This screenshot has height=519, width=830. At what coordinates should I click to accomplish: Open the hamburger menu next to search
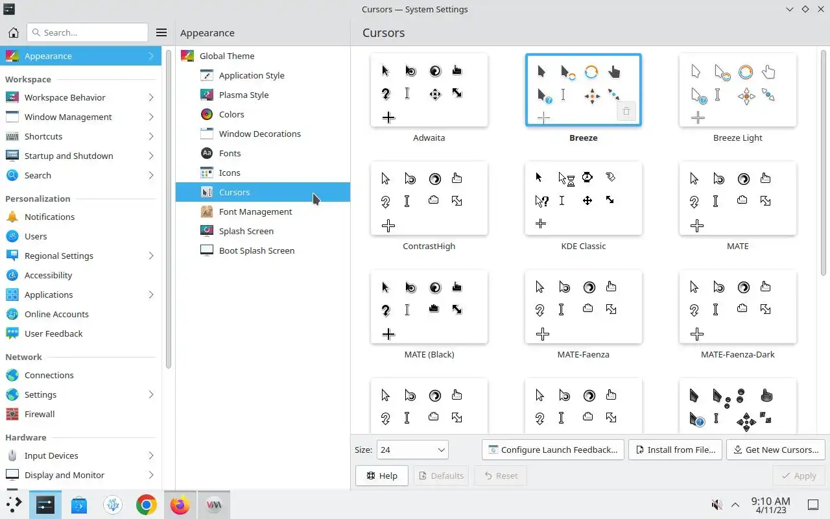[x=161, y=32]
